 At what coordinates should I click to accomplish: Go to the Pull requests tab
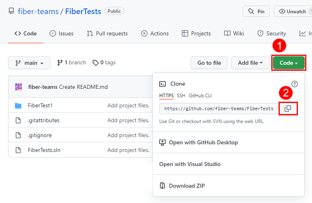coord(107,33)
